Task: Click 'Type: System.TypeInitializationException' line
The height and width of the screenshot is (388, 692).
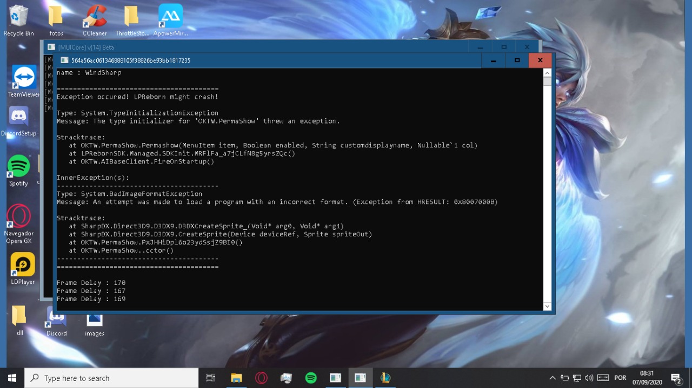Action: (137, 113)
